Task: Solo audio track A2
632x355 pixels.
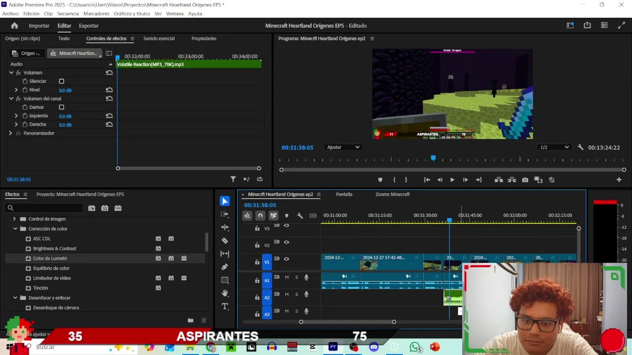Action: (297, 294)
